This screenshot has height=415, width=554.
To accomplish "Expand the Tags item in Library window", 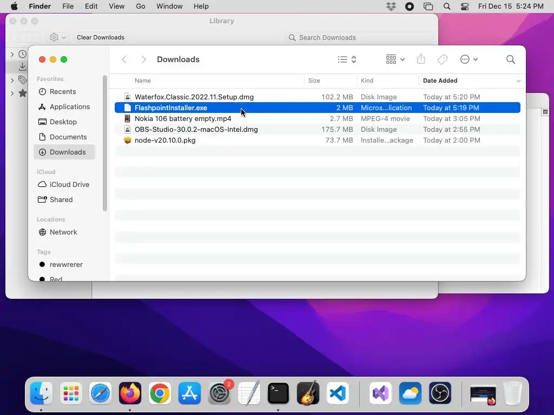I will click(x=12, y=81).
